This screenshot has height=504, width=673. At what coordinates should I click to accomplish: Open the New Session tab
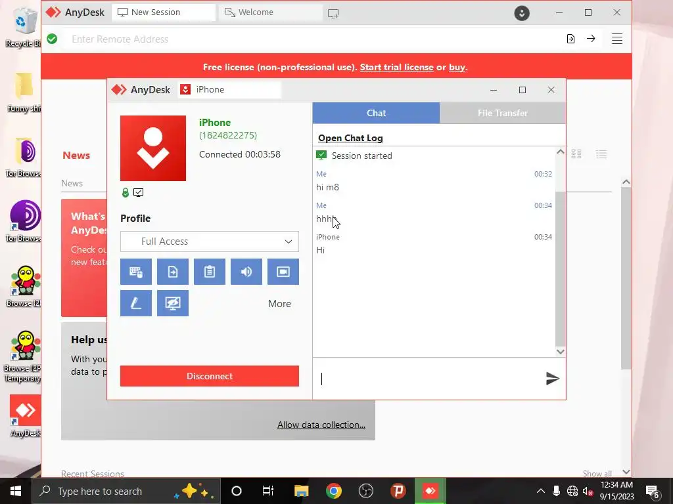[x=163, y=12]
